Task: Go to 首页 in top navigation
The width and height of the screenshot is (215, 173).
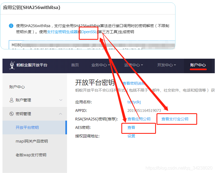Action: pyautogui.click(x=75, y=65)
